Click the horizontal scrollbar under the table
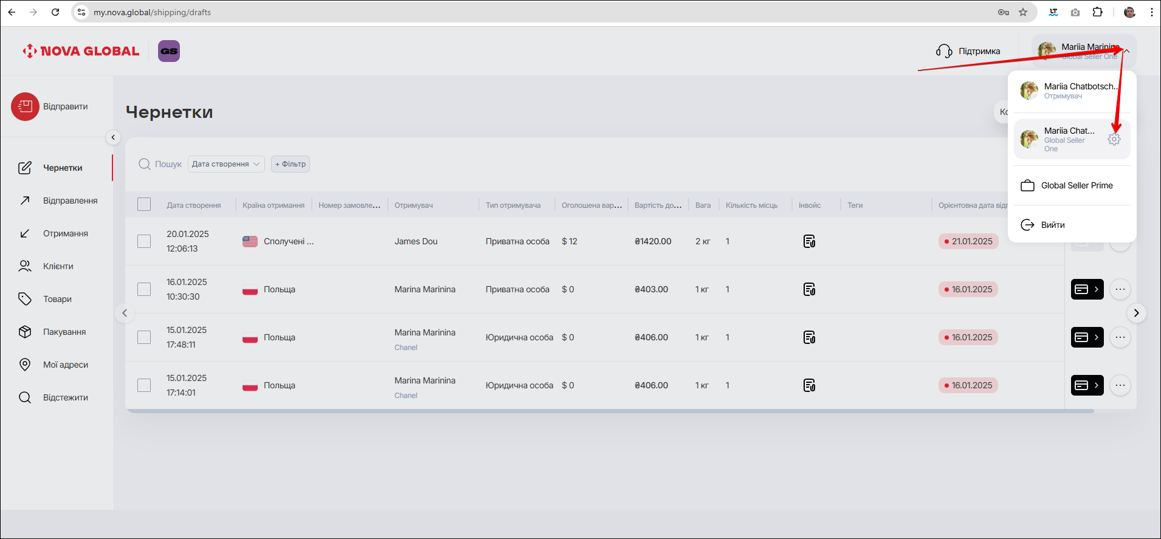This screenshot has height=539, width=1161. [608, 411]
